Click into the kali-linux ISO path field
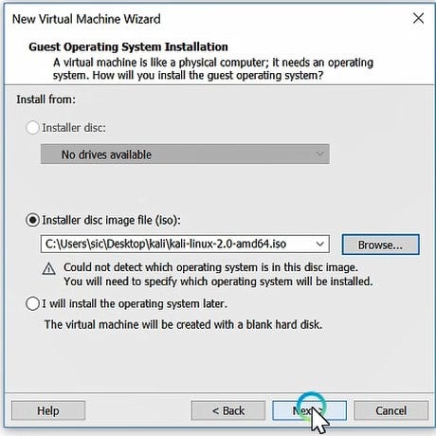 [185, 244]
